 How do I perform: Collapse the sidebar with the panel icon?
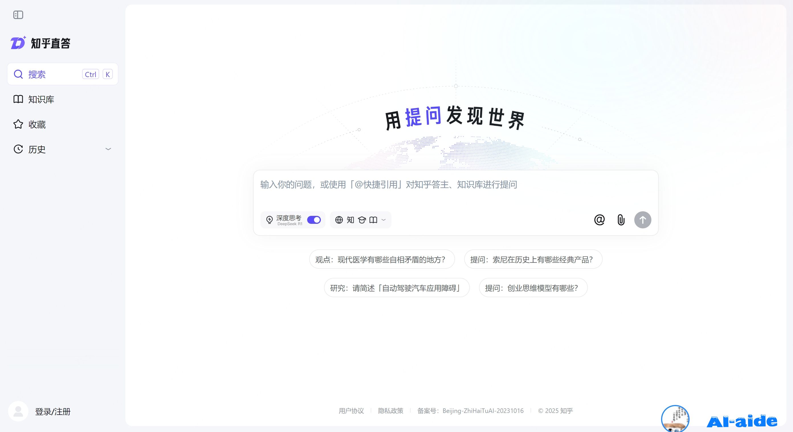pyautogui.click(x=18, y=15)
